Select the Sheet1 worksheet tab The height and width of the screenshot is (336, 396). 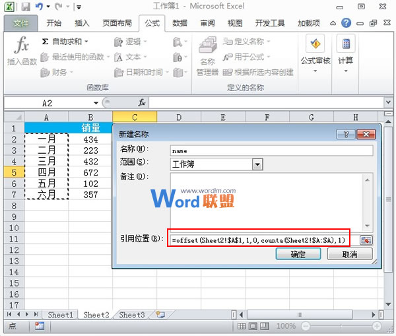[x=60, y=315]
